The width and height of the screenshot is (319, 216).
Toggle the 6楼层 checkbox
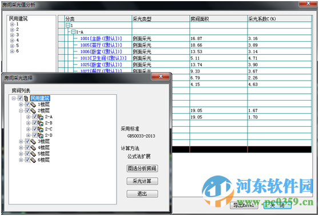(27, 159)
